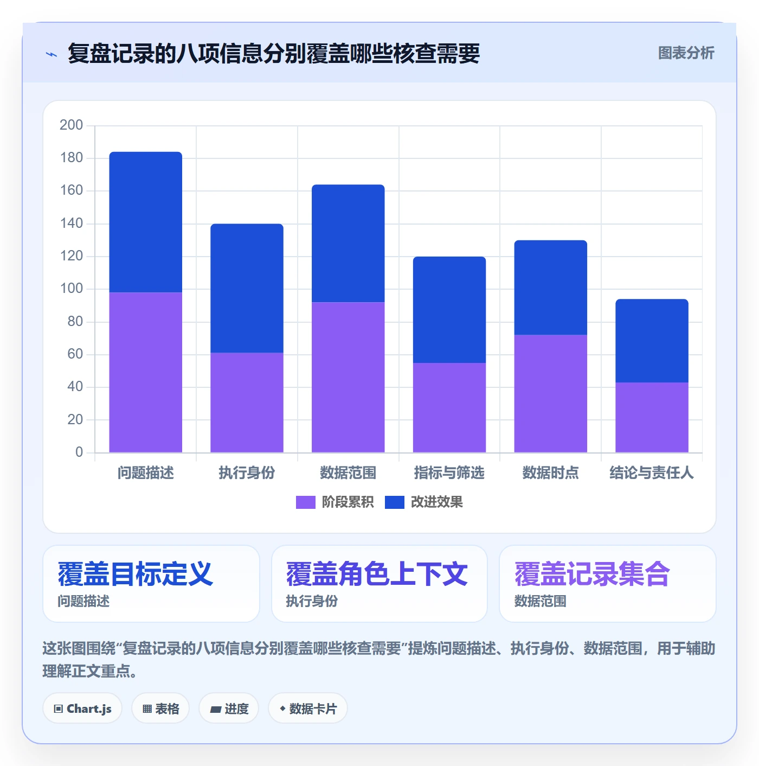
Task: Click the purple bar segment for 执行身份
Action: point(247,403)
